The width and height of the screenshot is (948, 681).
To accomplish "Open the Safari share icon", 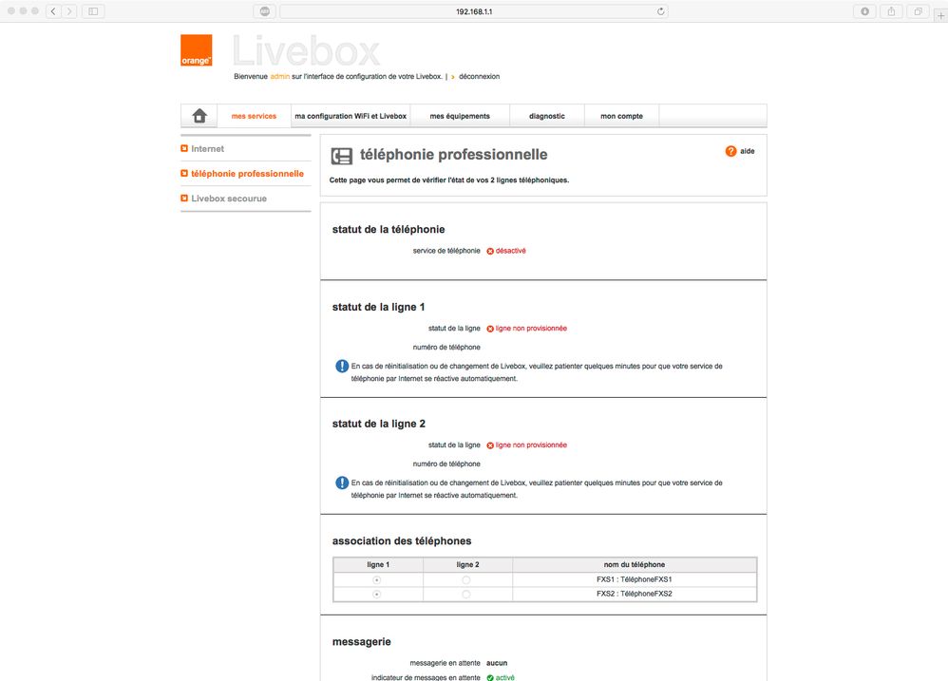I will (x=891, y=11).
